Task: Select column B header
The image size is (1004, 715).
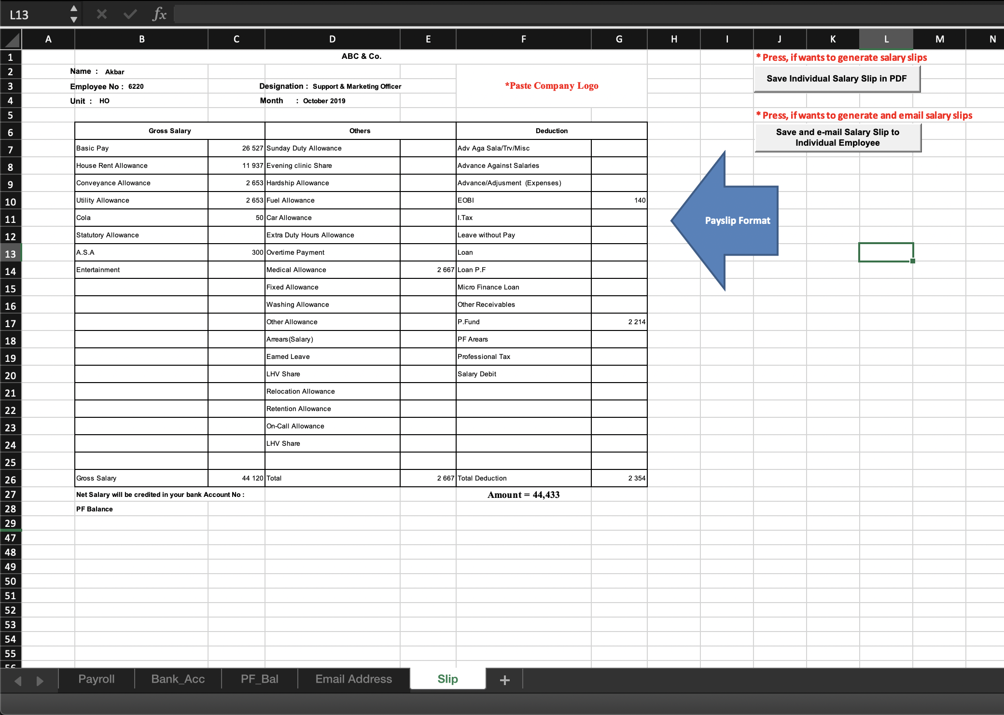Action: click(141, 39)
